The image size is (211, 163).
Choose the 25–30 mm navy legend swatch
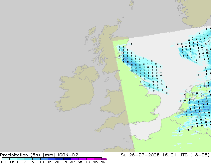tap(67, 159)
